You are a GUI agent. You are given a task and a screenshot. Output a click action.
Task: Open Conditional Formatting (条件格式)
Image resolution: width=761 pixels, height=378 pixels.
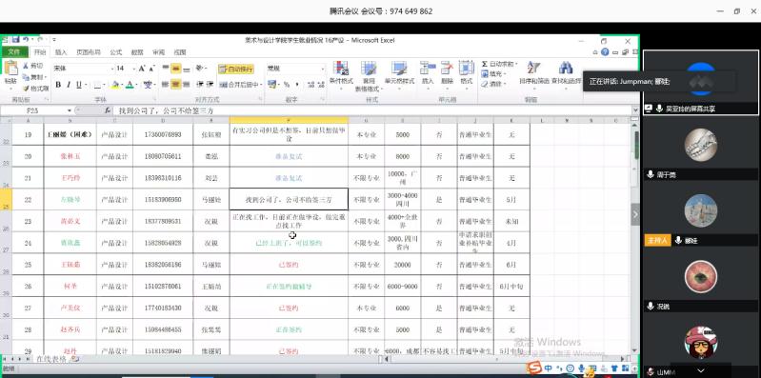pos(341,73)
